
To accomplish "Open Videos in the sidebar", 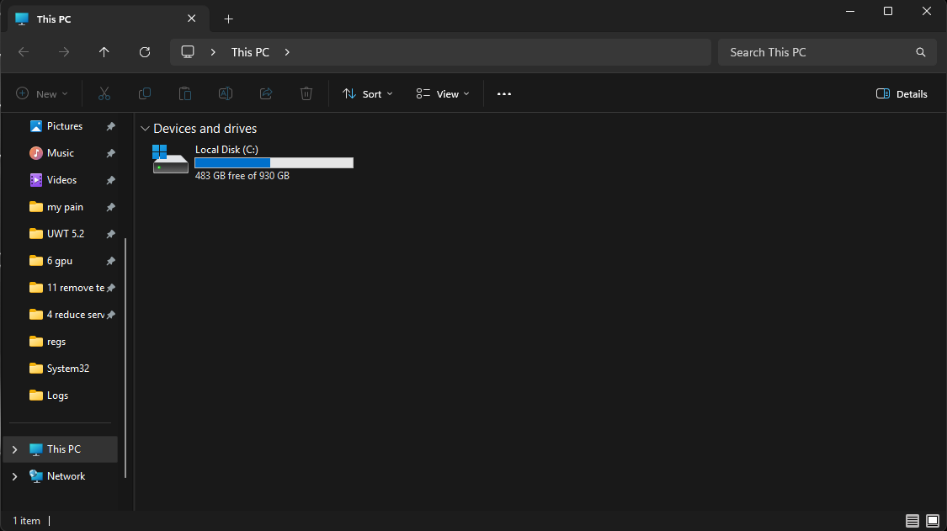I will pyautogui.click(x=61, y=180).
